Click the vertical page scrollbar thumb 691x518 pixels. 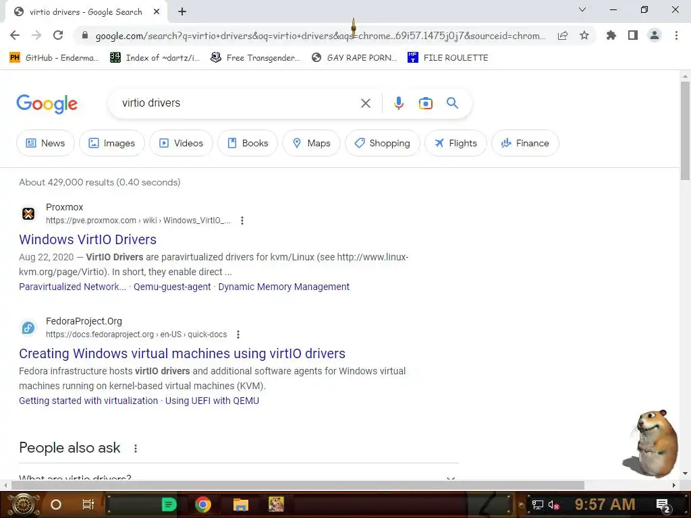click(x=685, y=130)
